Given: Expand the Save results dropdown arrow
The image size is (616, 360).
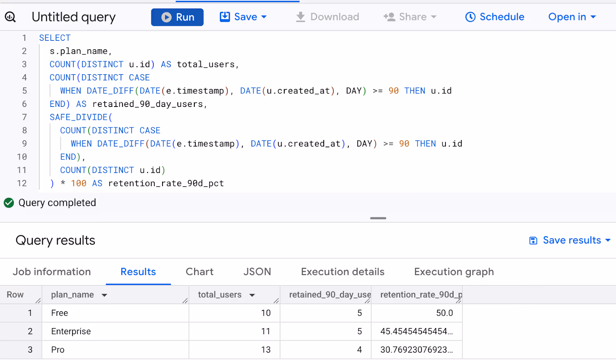Looking at the screenshot, I should pyautogui.click(x=608, y=240).
